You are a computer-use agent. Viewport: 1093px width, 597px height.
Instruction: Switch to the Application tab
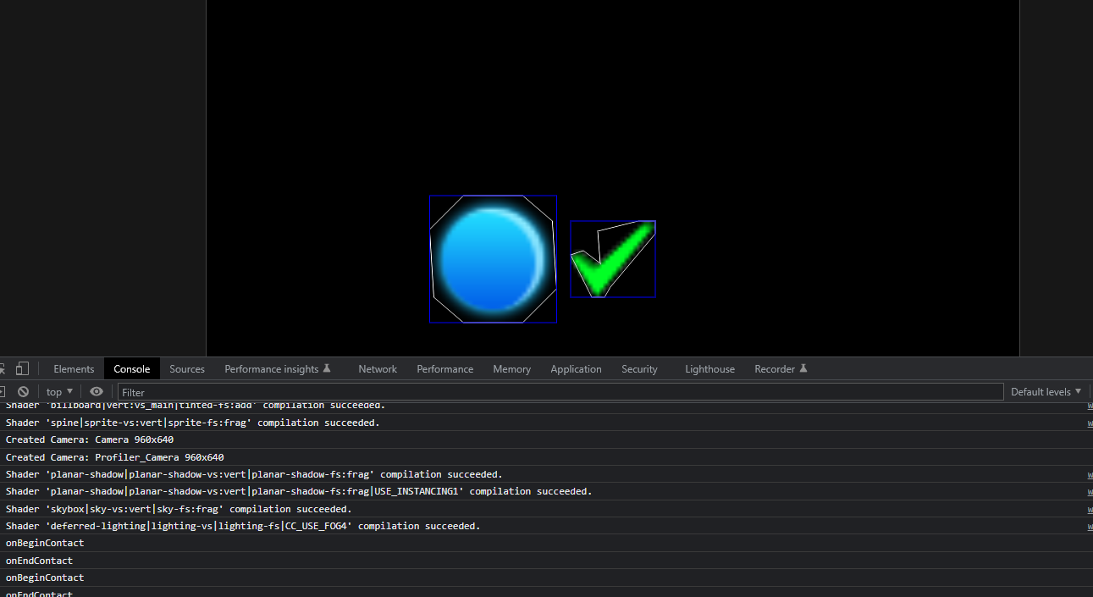click(x=576, y=369)
